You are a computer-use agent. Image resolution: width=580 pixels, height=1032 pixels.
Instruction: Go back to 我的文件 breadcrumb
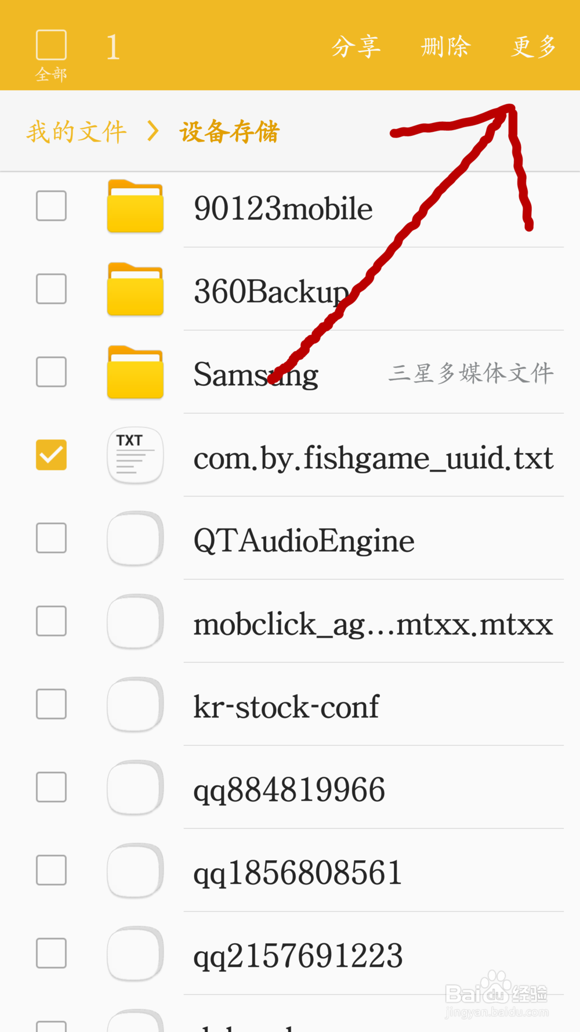(77, 132)
